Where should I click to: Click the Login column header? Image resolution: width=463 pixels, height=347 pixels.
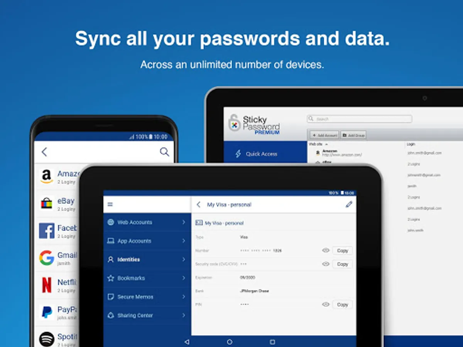pos(411,145)
